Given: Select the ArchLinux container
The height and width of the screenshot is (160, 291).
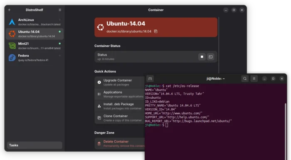Looking at the screenshot, I should (x=35, y=22).
